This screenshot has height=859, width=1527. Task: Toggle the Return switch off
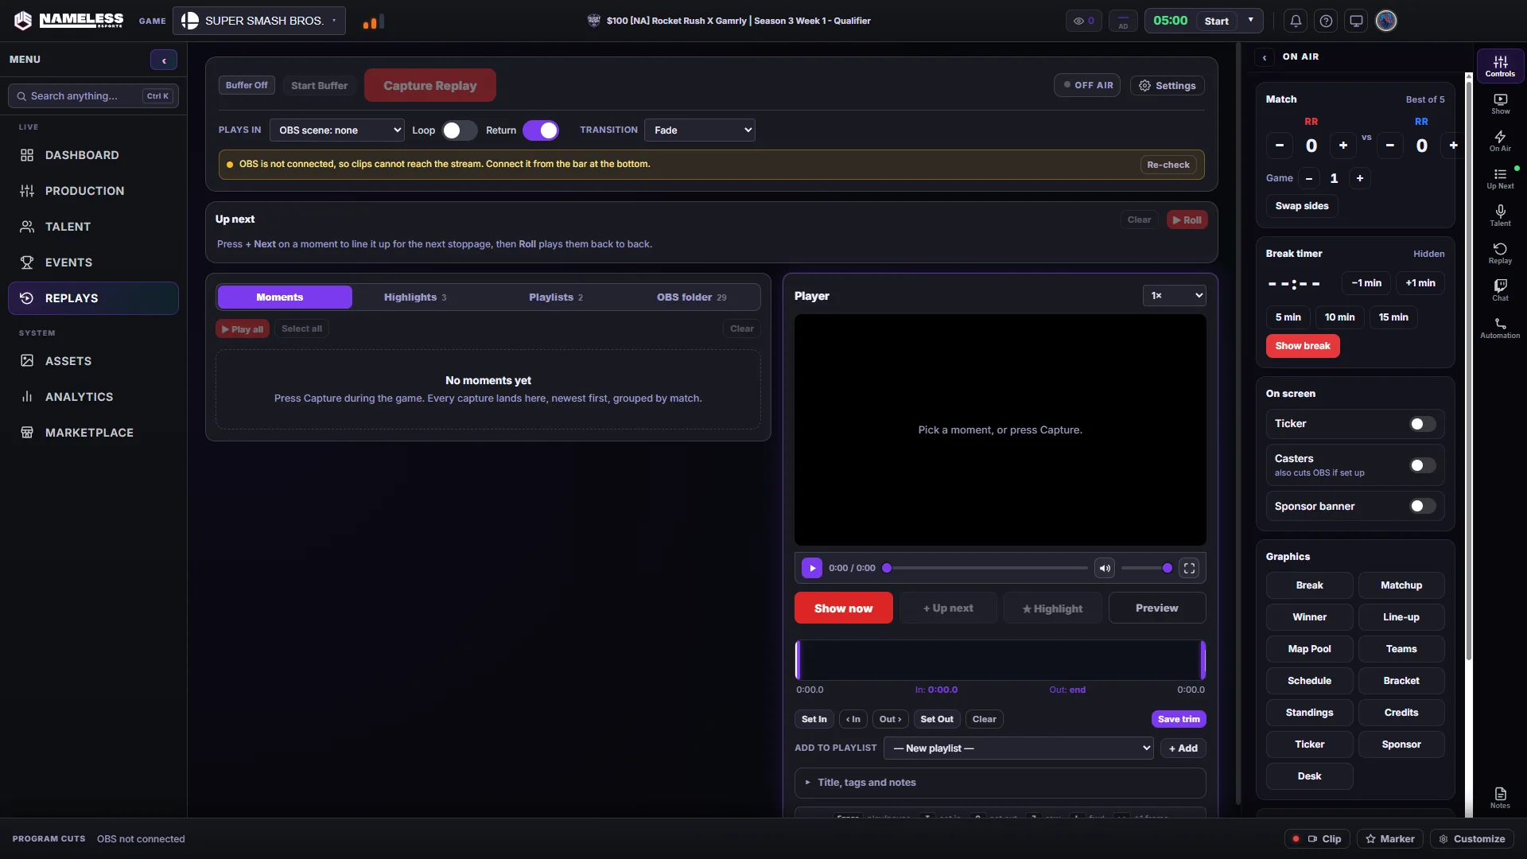click(541, 130)
